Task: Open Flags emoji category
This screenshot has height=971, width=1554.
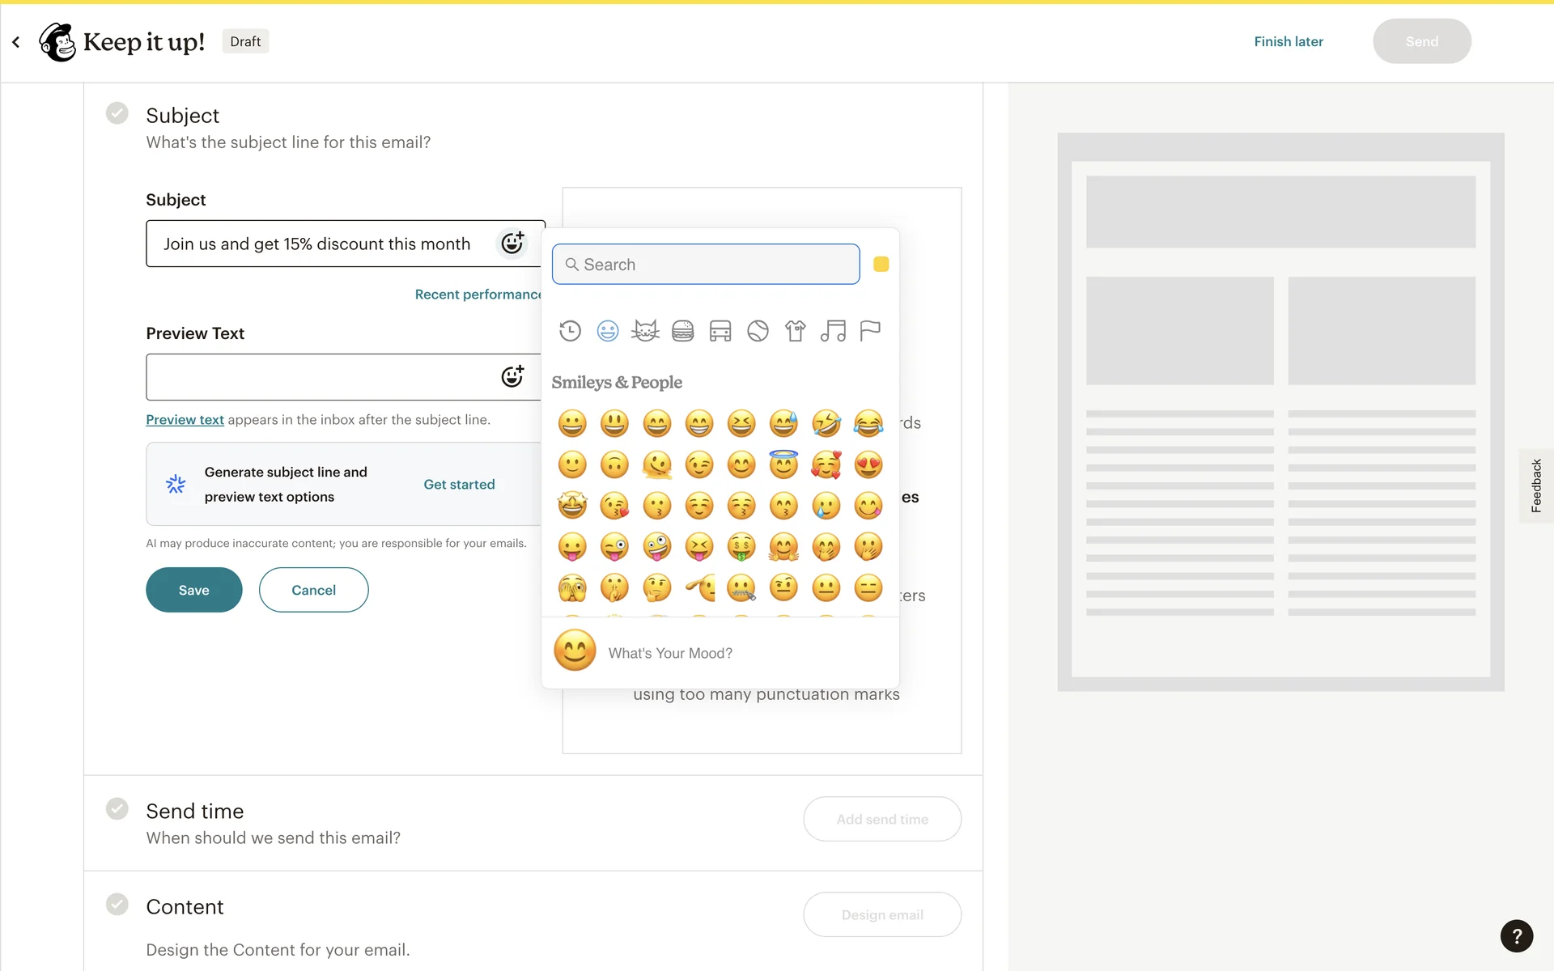Action: (870, 331)
